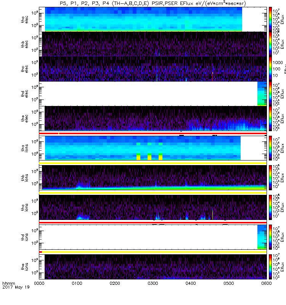This screenshot has width=286, height=305.
Task: Click the color bar beside thd elec panel
Action: pyautogui.click(x=270, y=93)
